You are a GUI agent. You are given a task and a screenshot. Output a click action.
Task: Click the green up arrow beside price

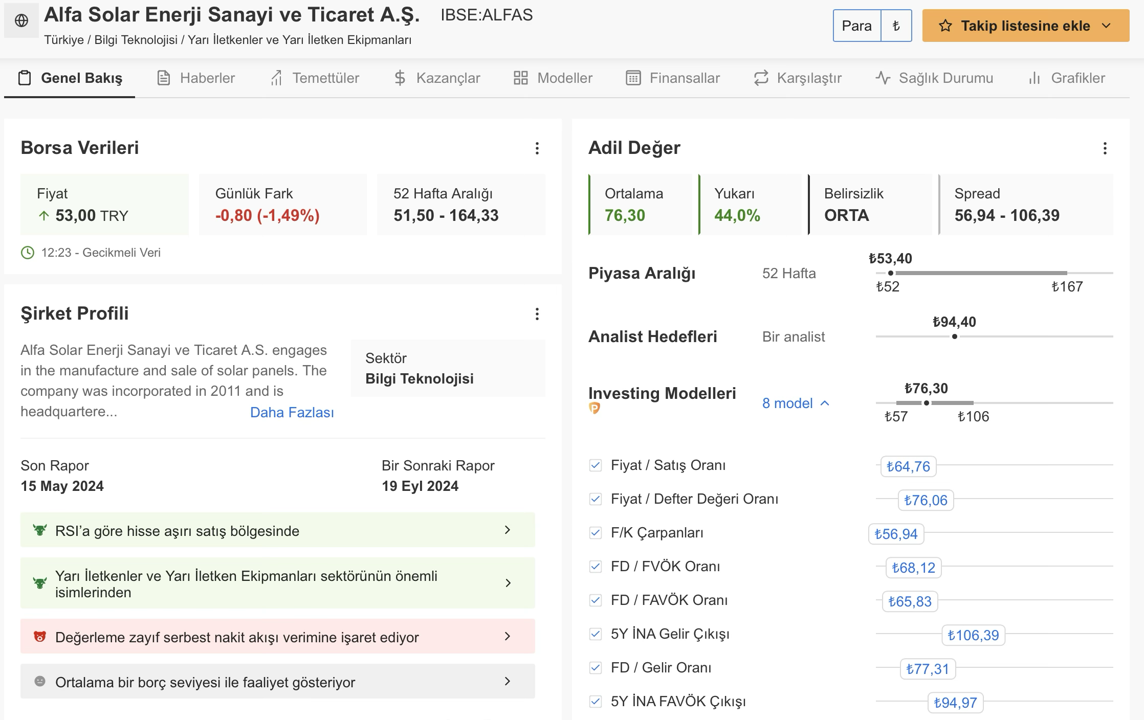pos(44,216)
